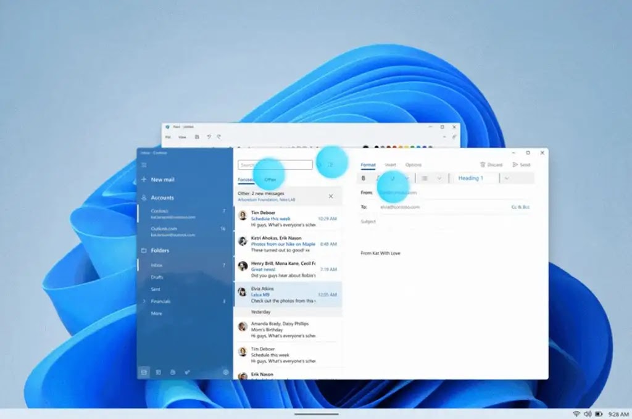Screen dimensions: 632x419
Task: Click the 'From Kat With Love' signature text
Action: tap(380, 254)
